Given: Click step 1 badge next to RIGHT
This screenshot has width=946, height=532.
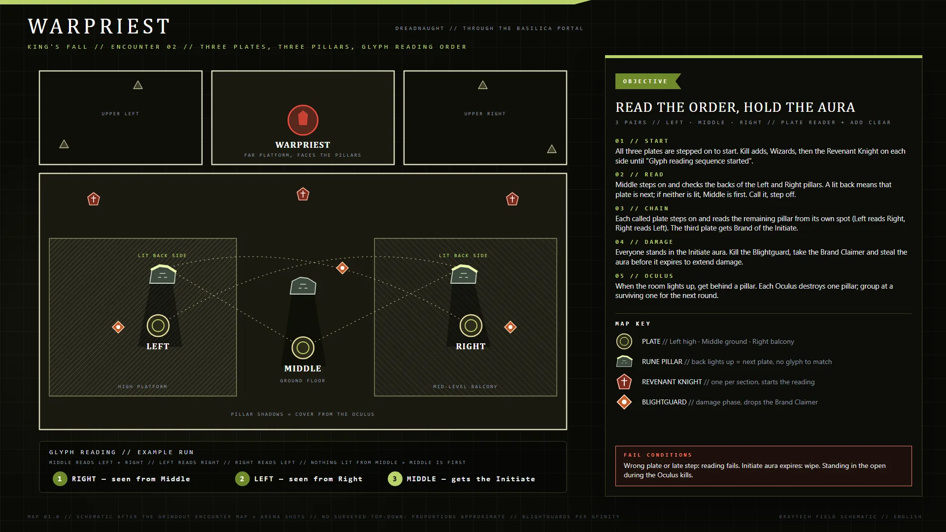Looking at the screenshot, I should click(60, 479).
